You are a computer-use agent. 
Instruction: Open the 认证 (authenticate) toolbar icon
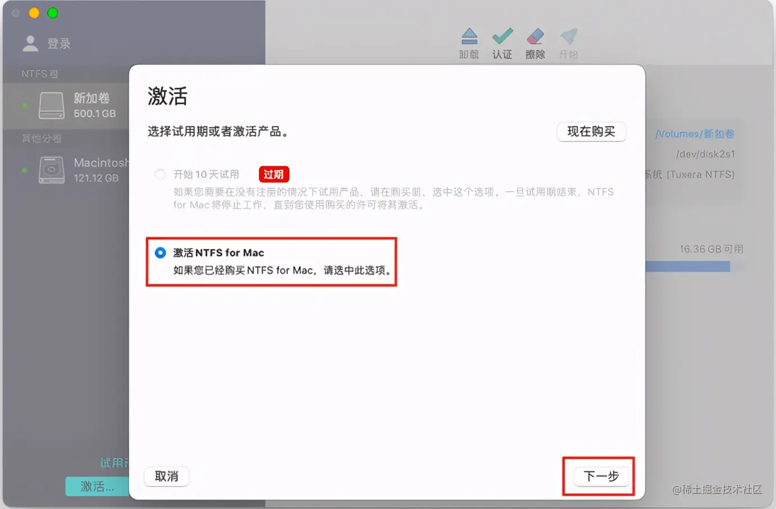[x=502, y=42]
